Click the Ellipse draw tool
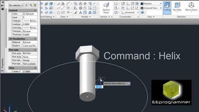 click(x=68, y=12)
